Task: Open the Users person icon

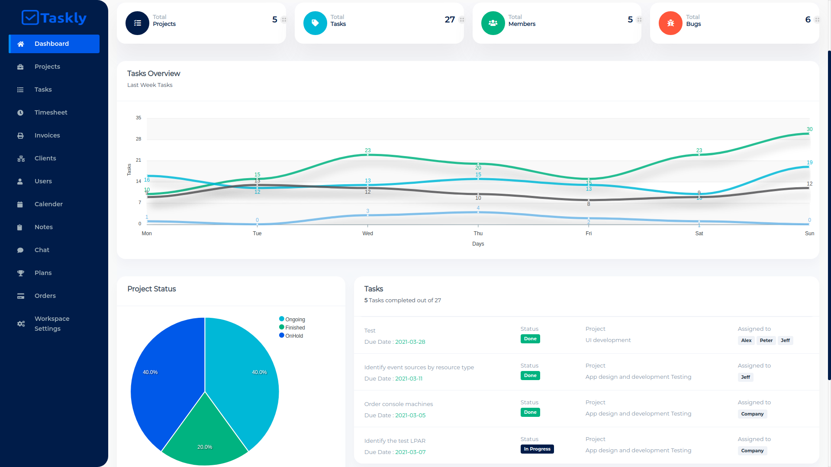Action: coord(20,181)
